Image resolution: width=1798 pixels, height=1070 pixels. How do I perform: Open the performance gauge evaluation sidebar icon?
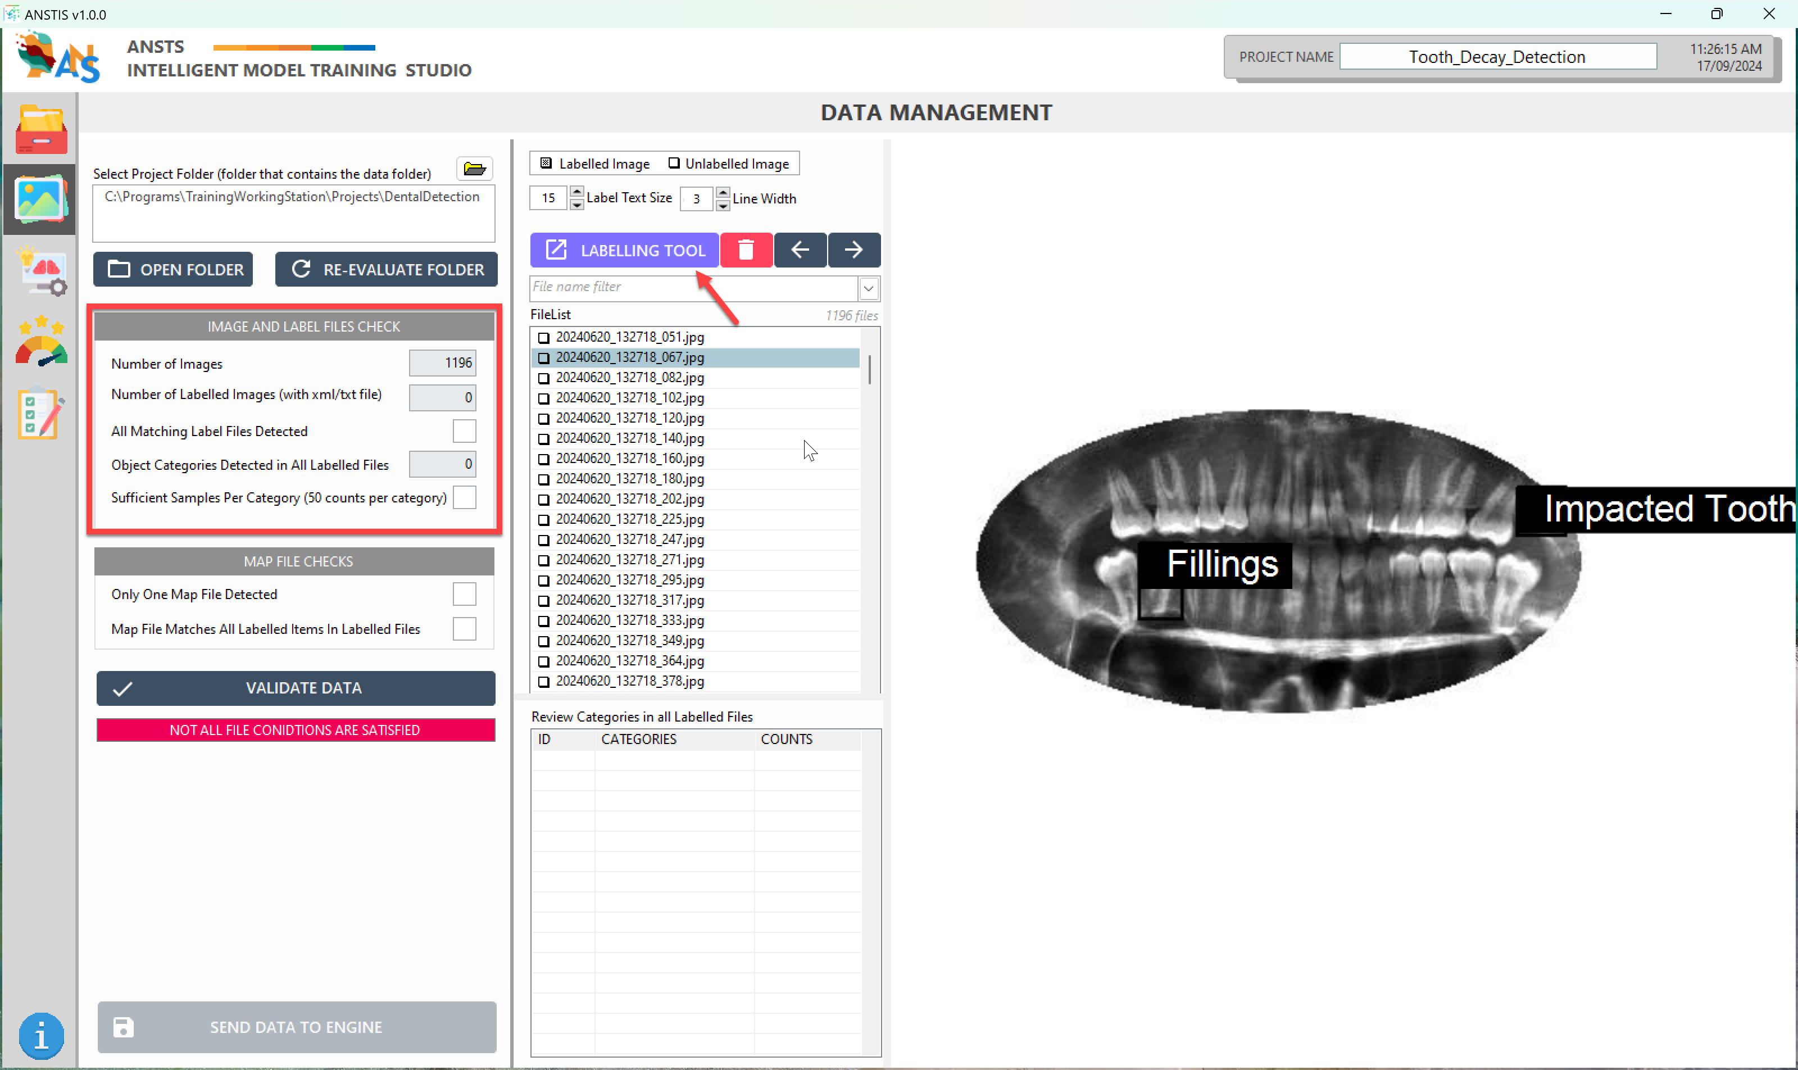(41, 342)
